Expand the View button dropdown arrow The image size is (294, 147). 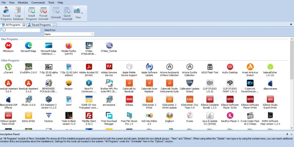click(82, 13)
